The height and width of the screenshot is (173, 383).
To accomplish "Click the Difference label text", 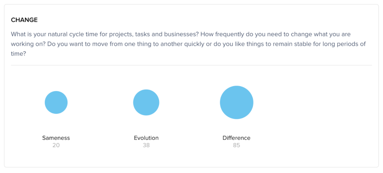I will point(236,138).
